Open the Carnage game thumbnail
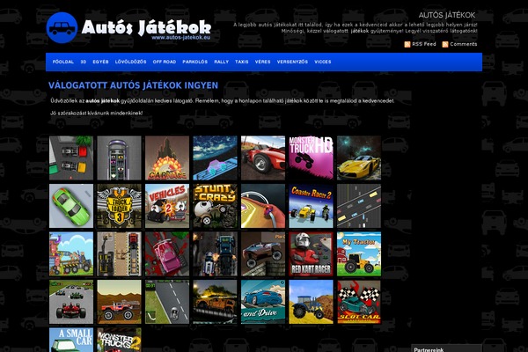The image size is (528, 352). point(167,158)
